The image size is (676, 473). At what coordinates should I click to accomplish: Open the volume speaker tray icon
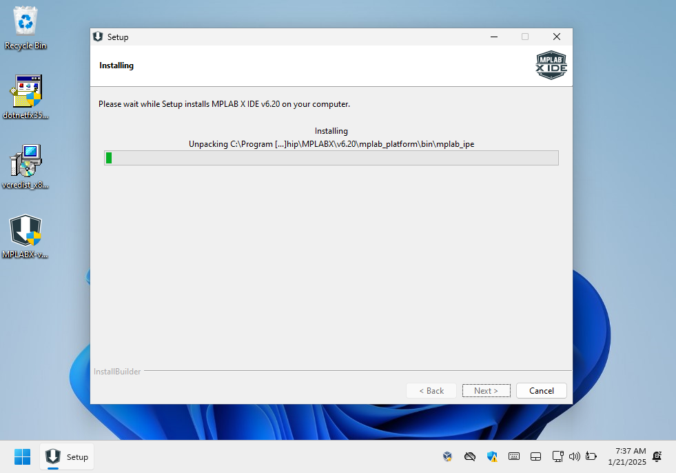coord(574,456)
